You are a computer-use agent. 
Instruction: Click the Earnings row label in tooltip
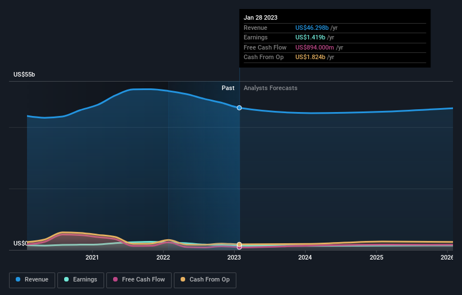(255, 37)
